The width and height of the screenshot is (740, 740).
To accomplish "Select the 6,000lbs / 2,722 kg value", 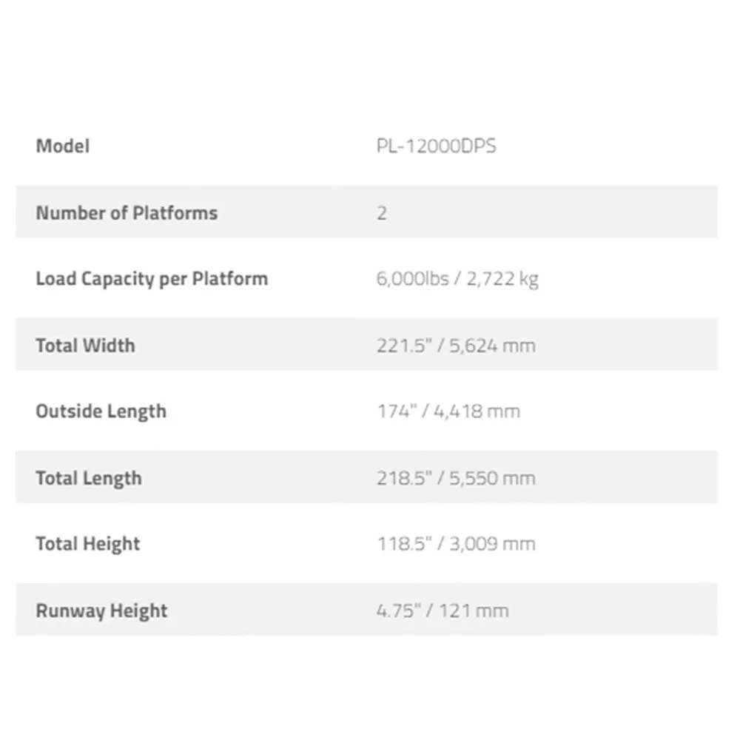I will pos(457,279).
